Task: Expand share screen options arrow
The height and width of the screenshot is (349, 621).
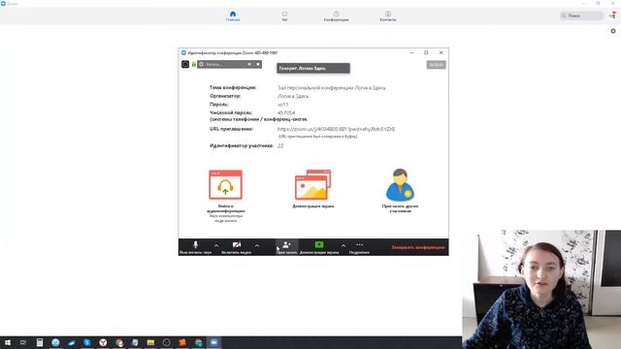Action: tap(343, 245)
